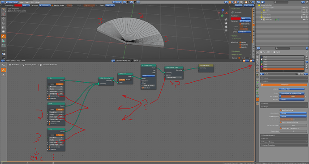Open Placement 3D Cursor dropdown in header
This screenshot has height=164, width=309.
(45, 5)
